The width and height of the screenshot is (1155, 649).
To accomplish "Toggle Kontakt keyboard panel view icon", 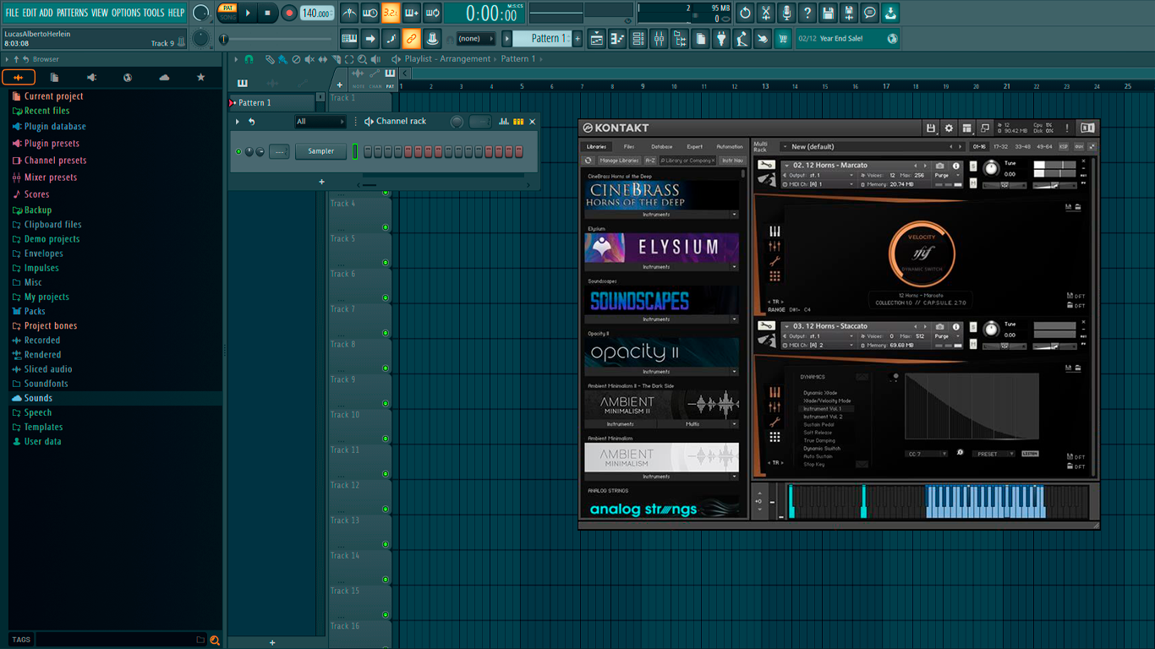I will point(966,128).
